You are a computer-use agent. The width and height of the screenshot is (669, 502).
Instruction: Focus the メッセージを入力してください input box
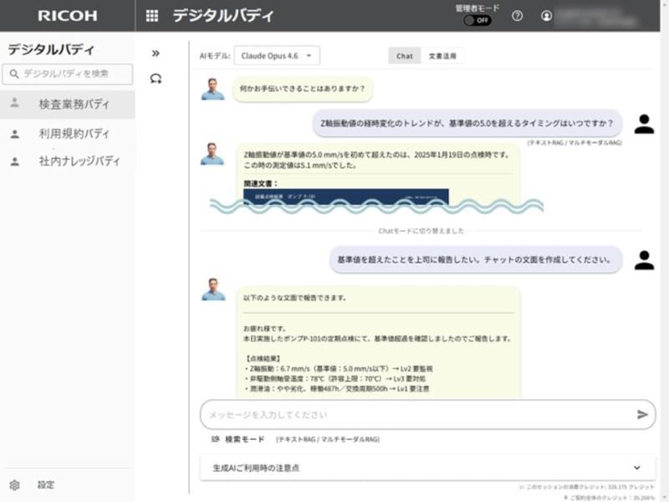pyautogui.click(x=427, y=414)
